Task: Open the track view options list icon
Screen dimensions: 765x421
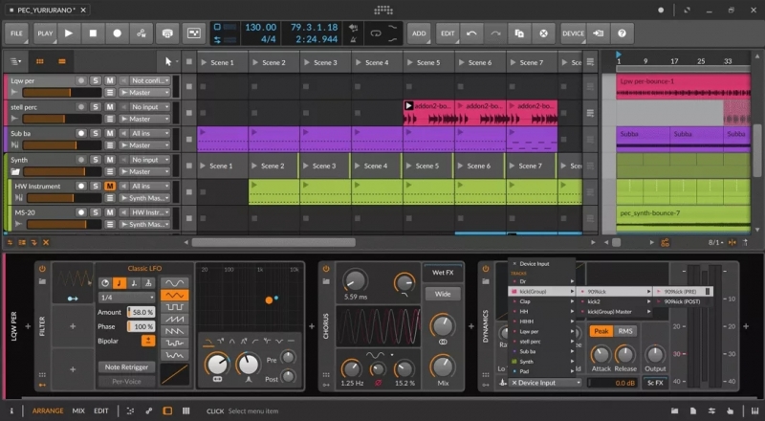Action: coord(15,61)
